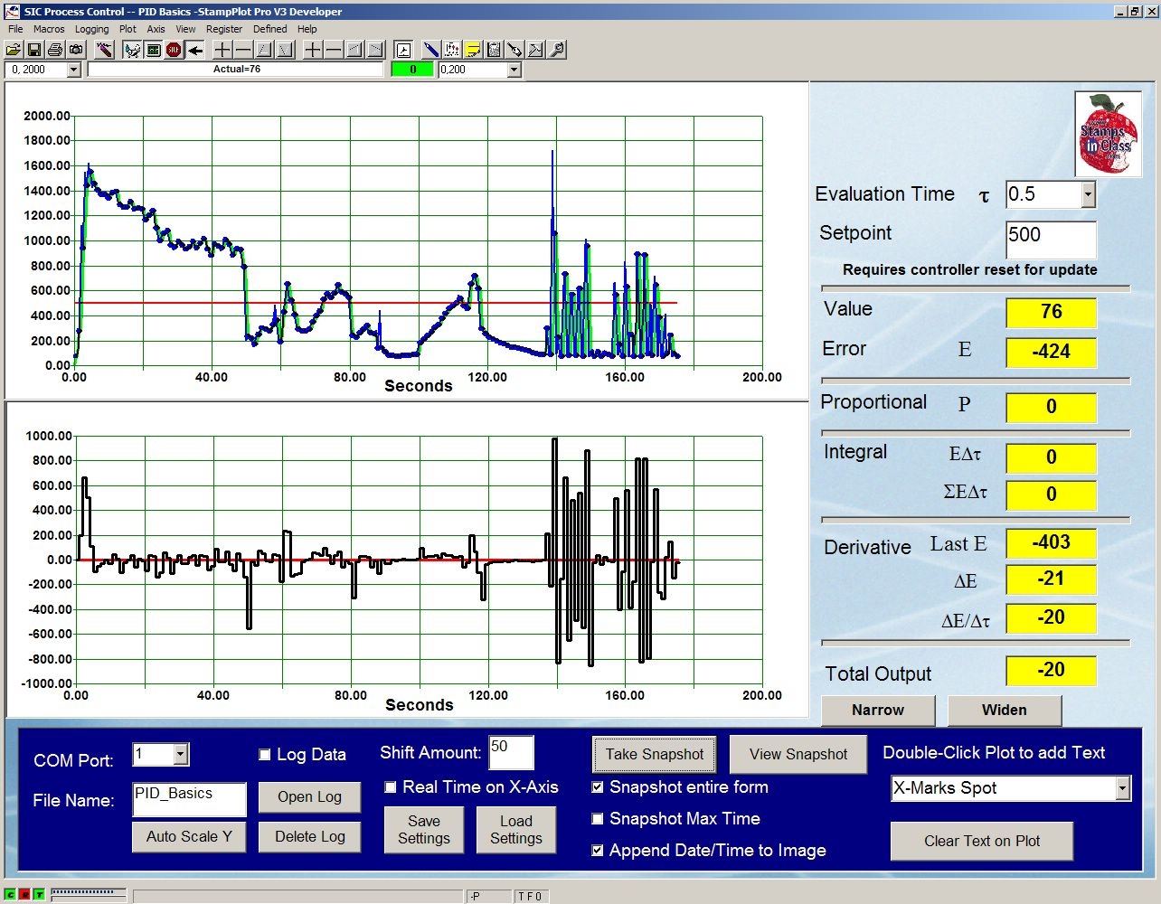Image resolution: width=1161 pixels, height=904 pixels.
Task: Expand the Evaluation Time dropdown
Action: [x=1089, y=194]
